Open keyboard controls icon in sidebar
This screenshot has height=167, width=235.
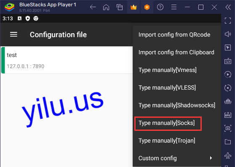click(228, 61)
